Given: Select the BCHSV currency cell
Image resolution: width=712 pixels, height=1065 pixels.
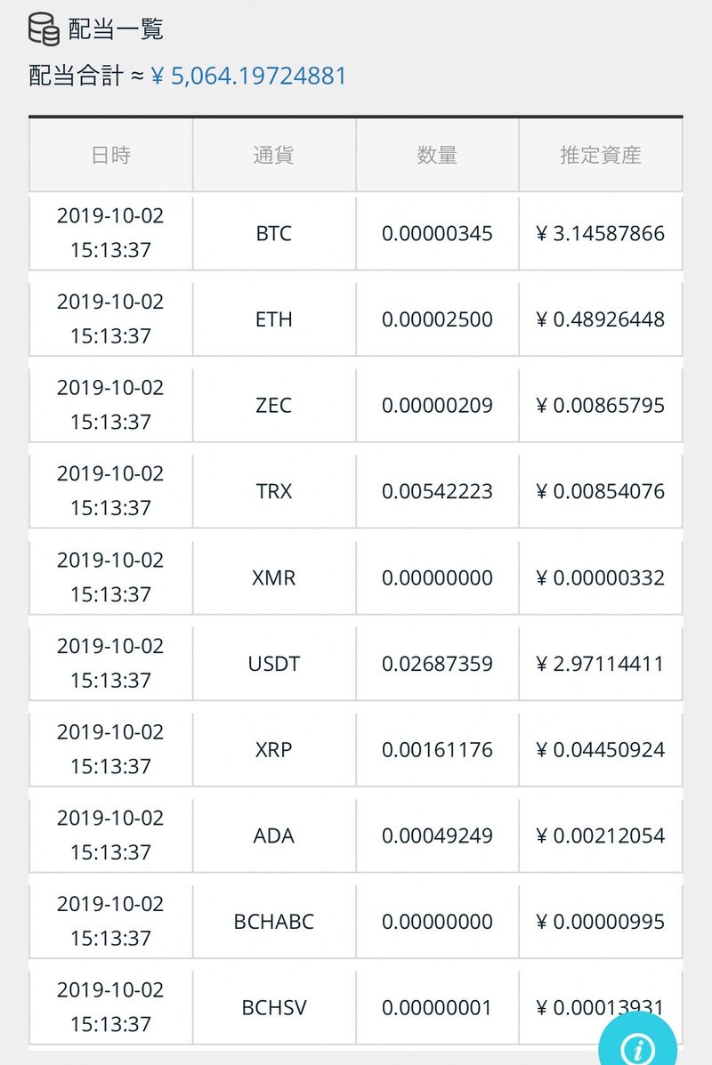Looking at the screenshot, I should 273,1008.
